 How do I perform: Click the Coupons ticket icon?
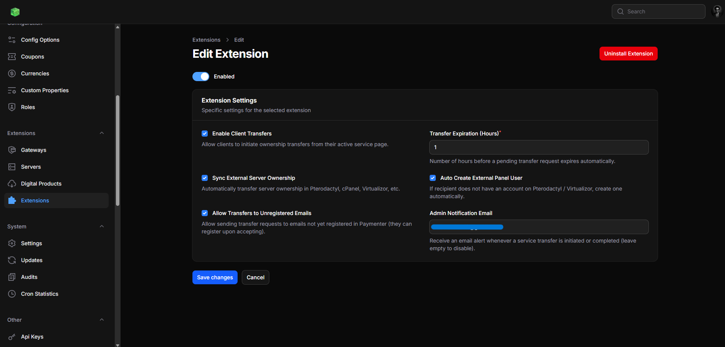tap(12, 57)
